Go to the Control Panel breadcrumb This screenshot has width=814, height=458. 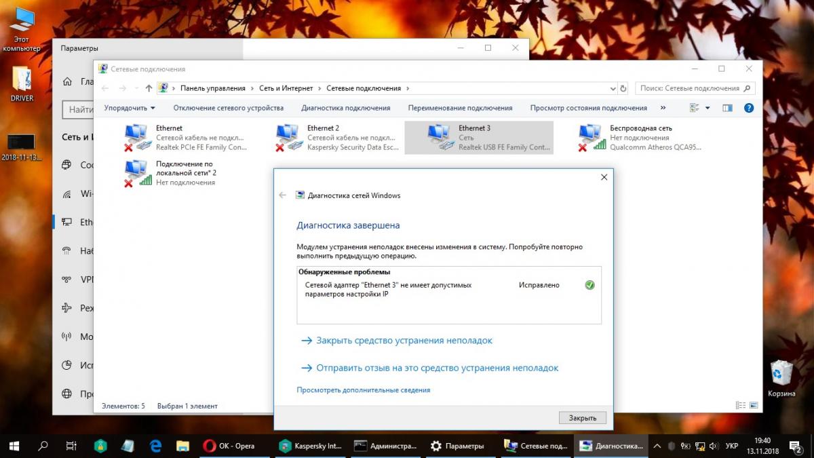(x=213, y=88)
